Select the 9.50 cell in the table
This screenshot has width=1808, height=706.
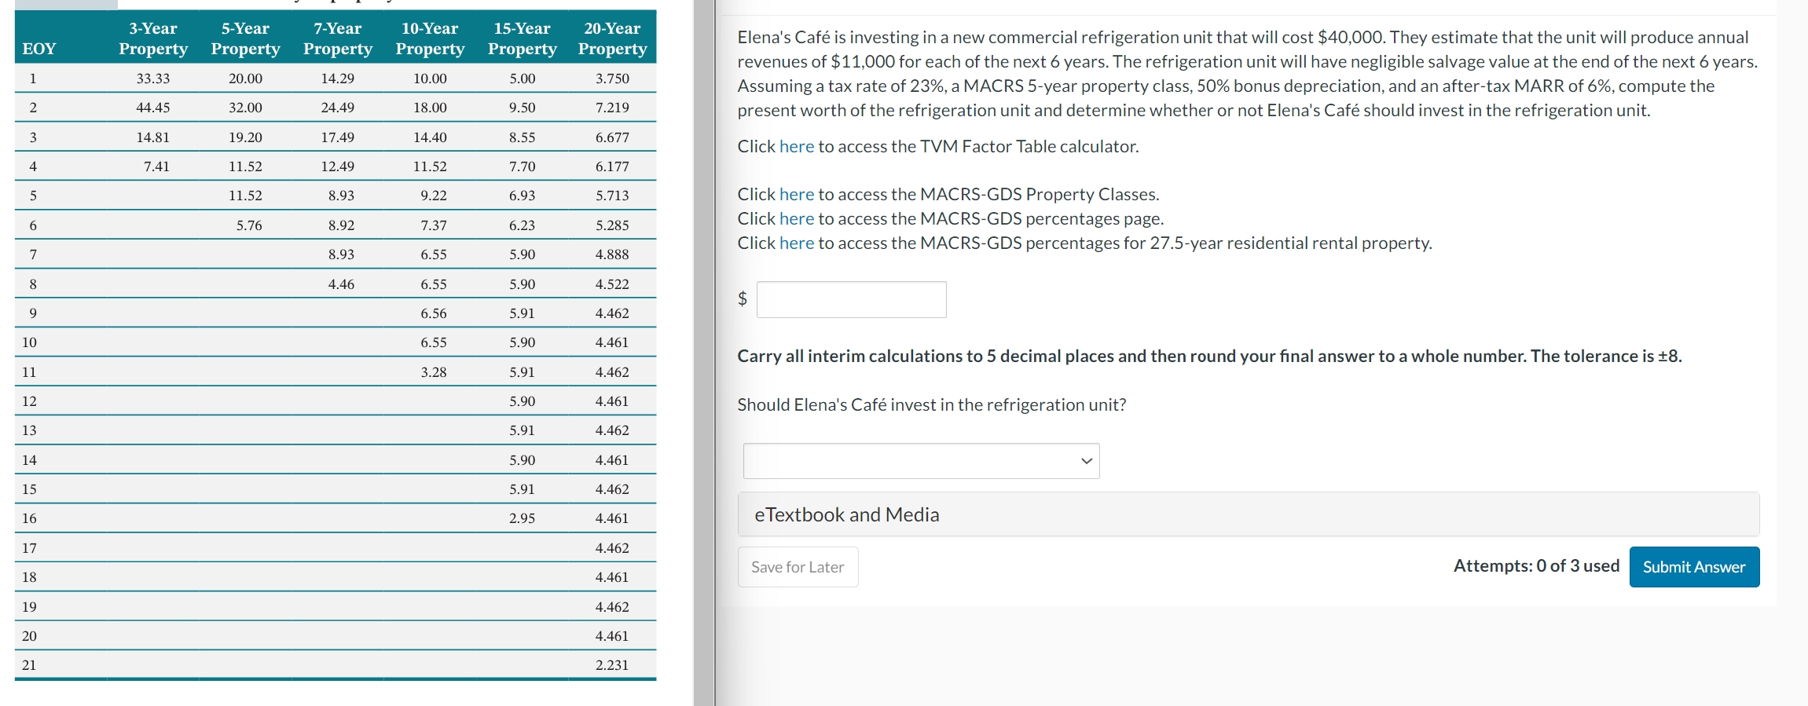[523, 108]
